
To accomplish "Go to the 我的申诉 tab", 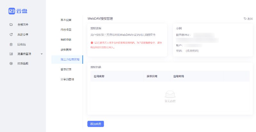I will [66, 40].
